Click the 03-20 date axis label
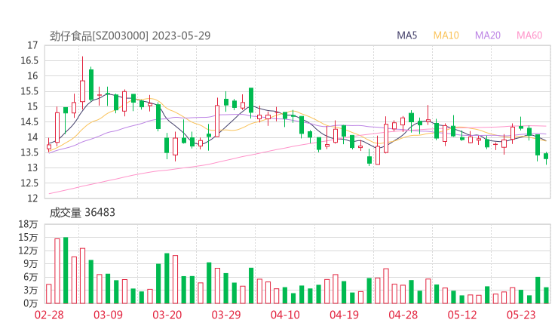The height and width of the screenshot is (332, 558). tap(167, 315)
